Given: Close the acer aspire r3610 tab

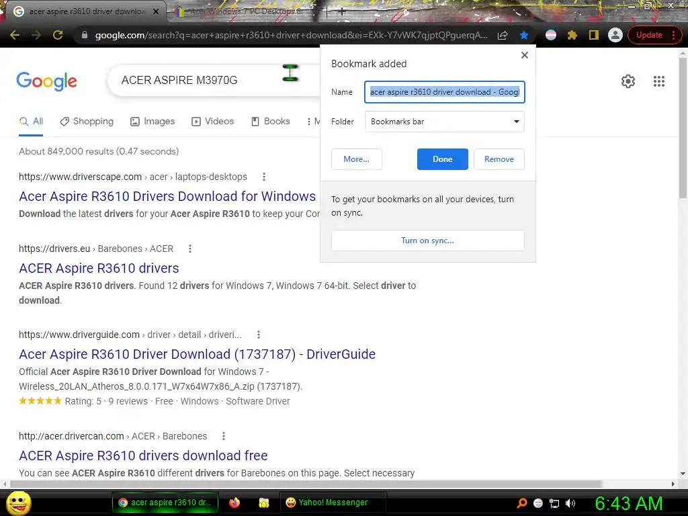Looking at the screenshot, I should pyautogui.click(x=156, y=11).
